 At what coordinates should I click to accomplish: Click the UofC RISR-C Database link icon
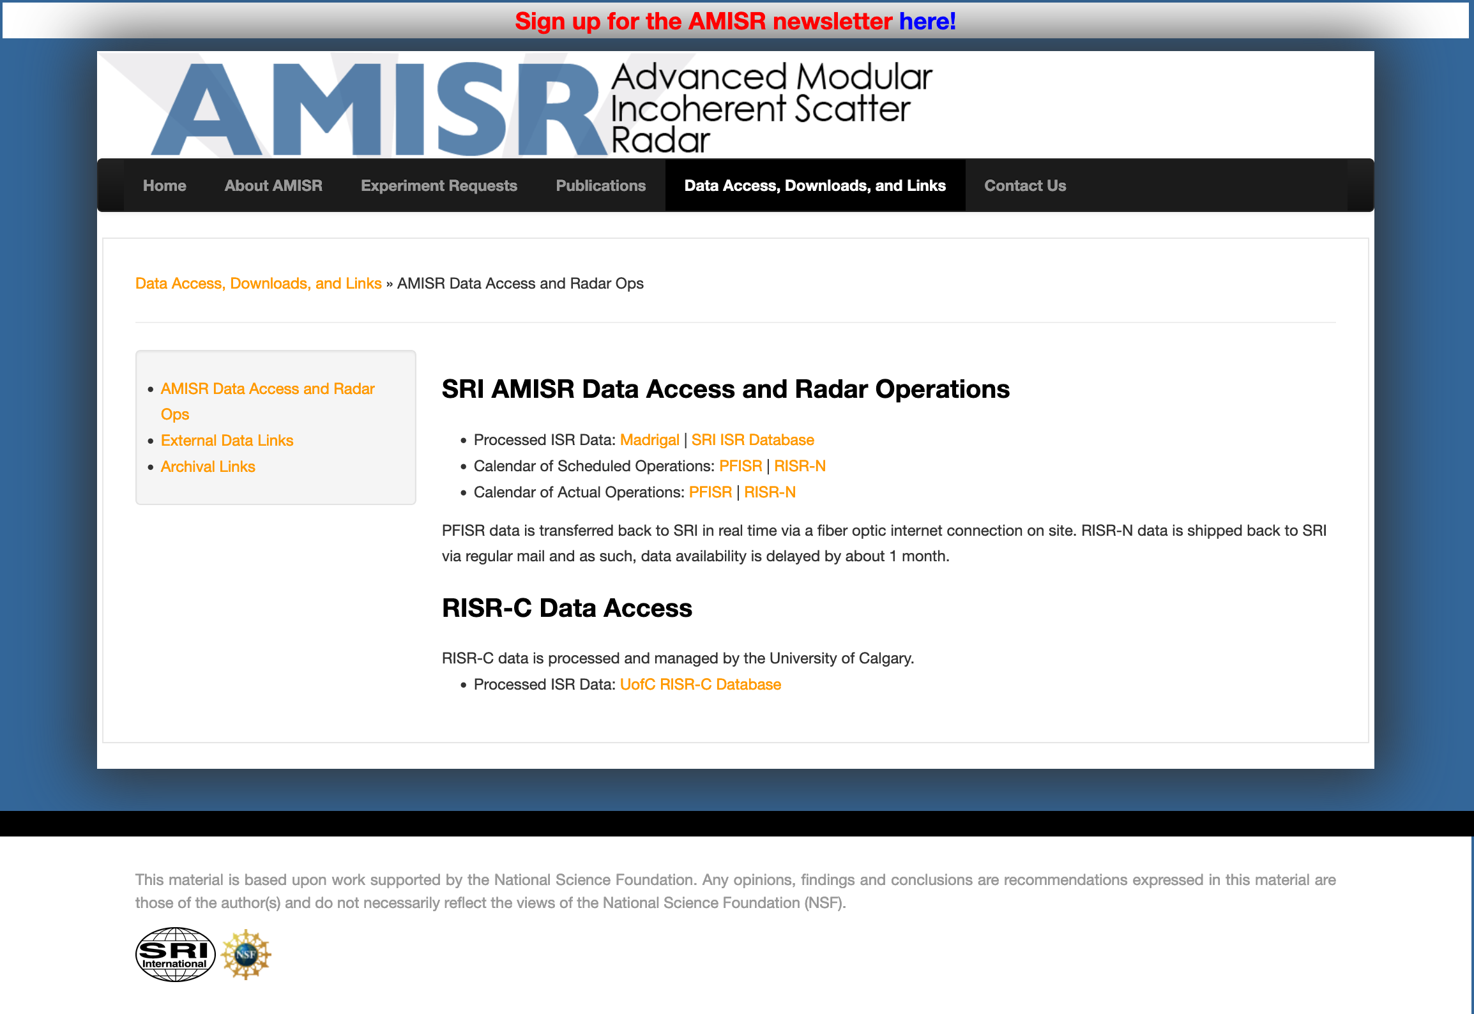click(701, 683)
